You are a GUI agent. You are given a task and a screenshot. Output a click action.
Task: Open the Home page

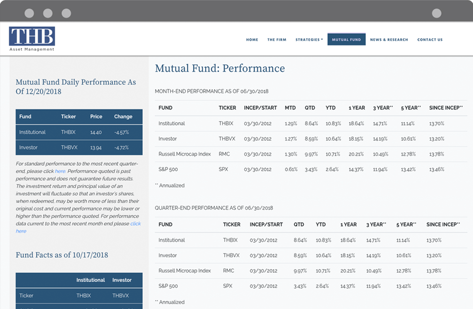(x=252, y=40)
